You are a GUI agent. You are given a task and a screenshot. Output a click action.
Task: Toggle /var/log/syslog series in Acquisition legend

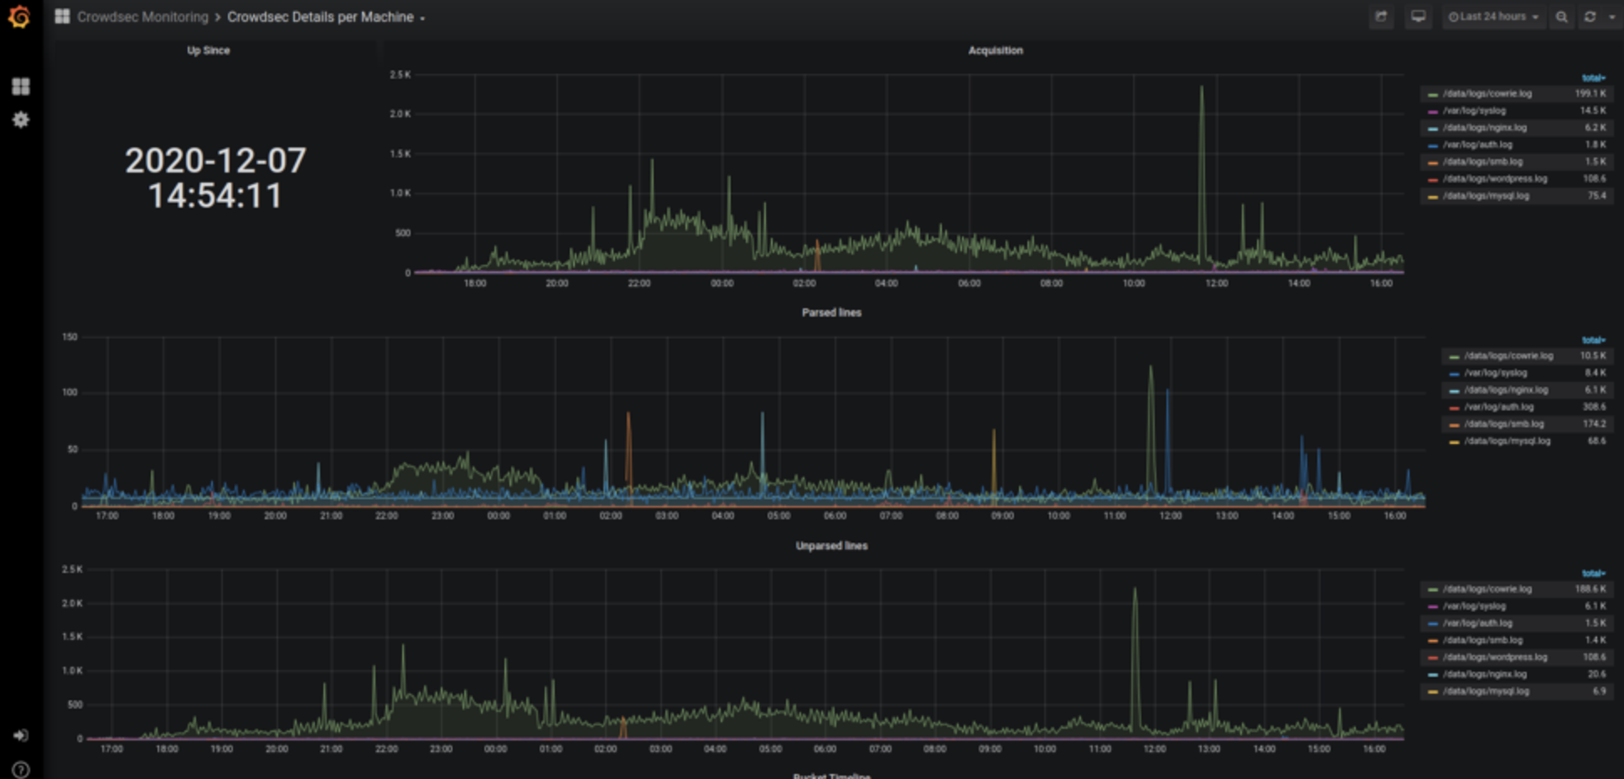tap(1474, 111)
